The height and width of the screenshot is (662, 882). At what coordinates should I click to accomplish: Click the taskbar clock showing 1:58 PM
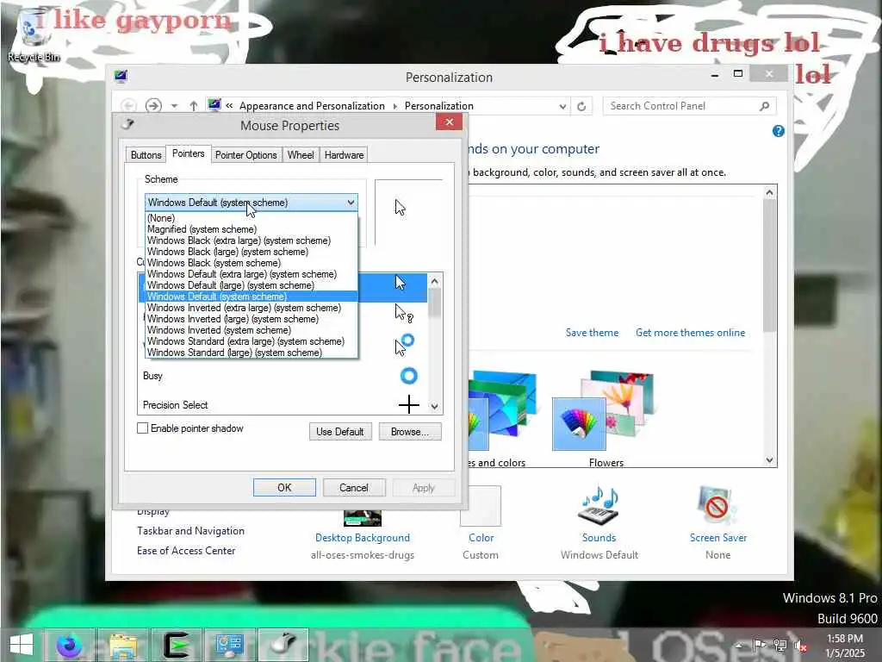(x=845, y=646)
